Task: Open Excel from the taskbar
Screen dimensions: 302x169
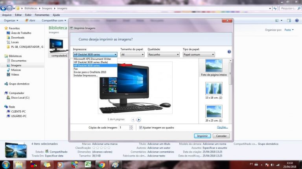Action: coord(88,164)
